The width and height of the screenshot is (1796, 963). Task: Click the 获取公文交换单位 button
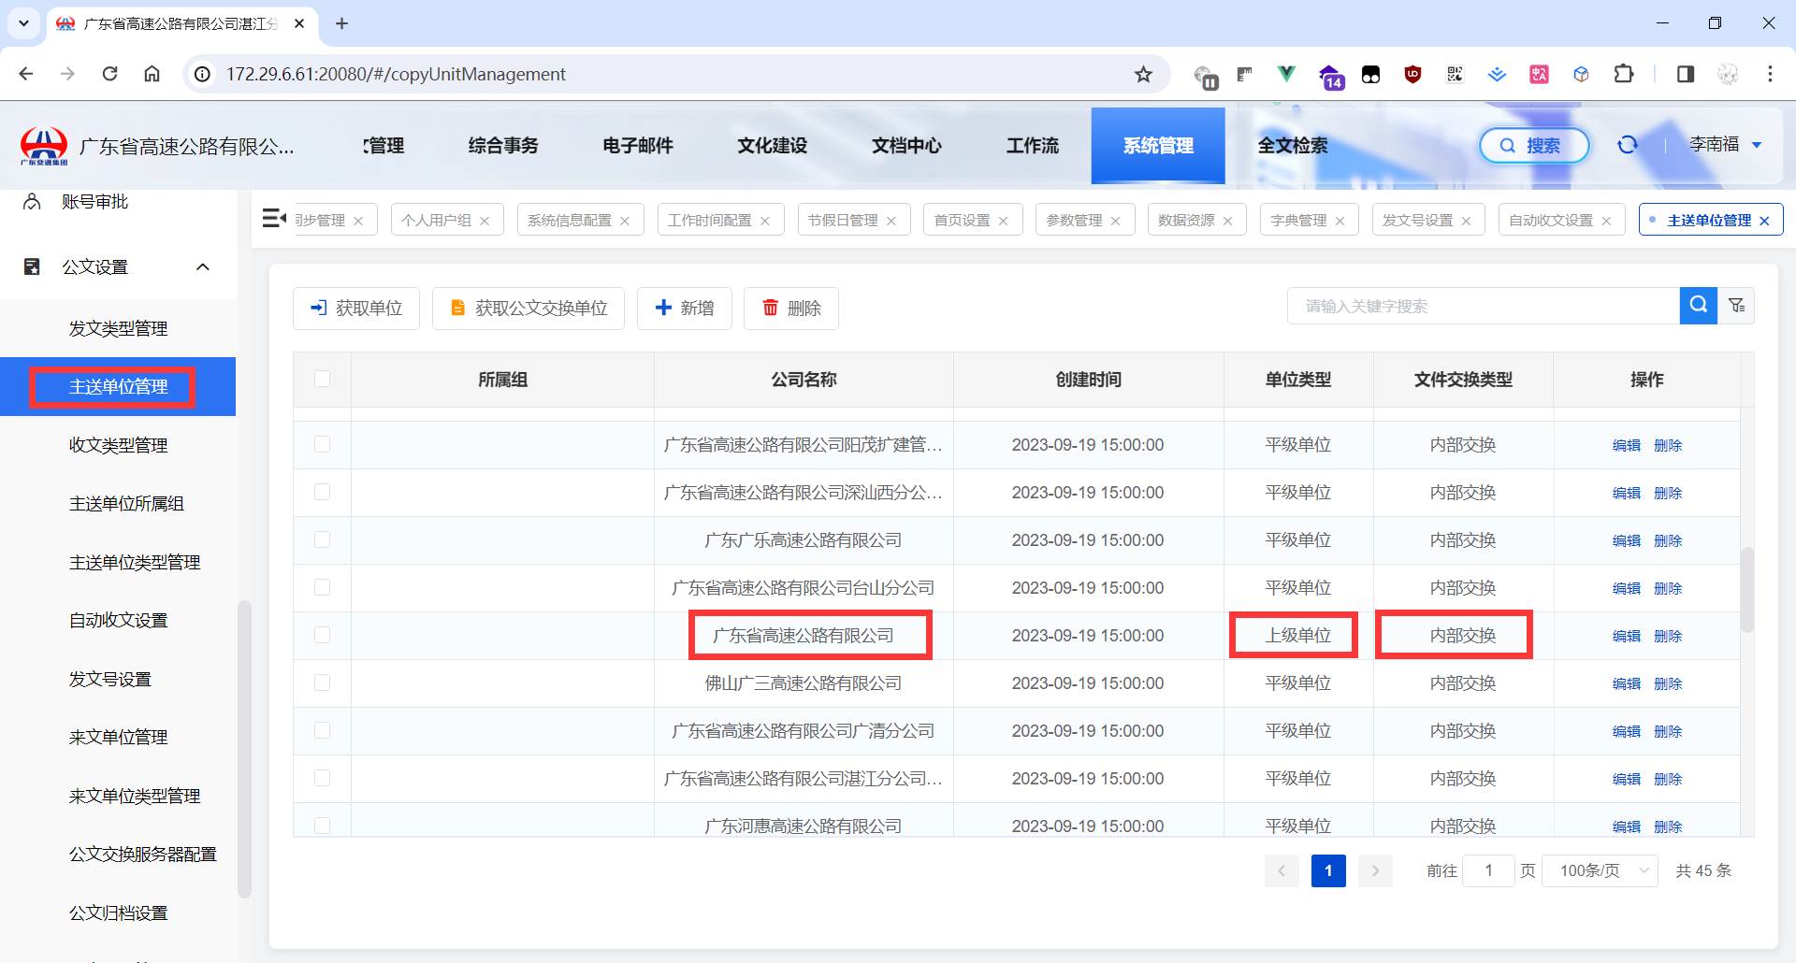click(x=529, y=309)
